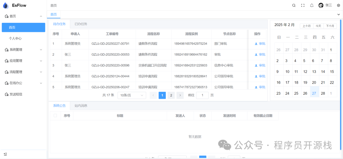Viewport: 343px width, 159px height.
Task: Click the 工单编号 column header
Action: (x=112, y=34)
